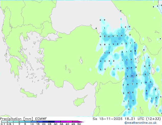The height and width of the screenshot is (125, 162).
Task: Click the 0.5–1 mm legend swatch
Action: 10,122
